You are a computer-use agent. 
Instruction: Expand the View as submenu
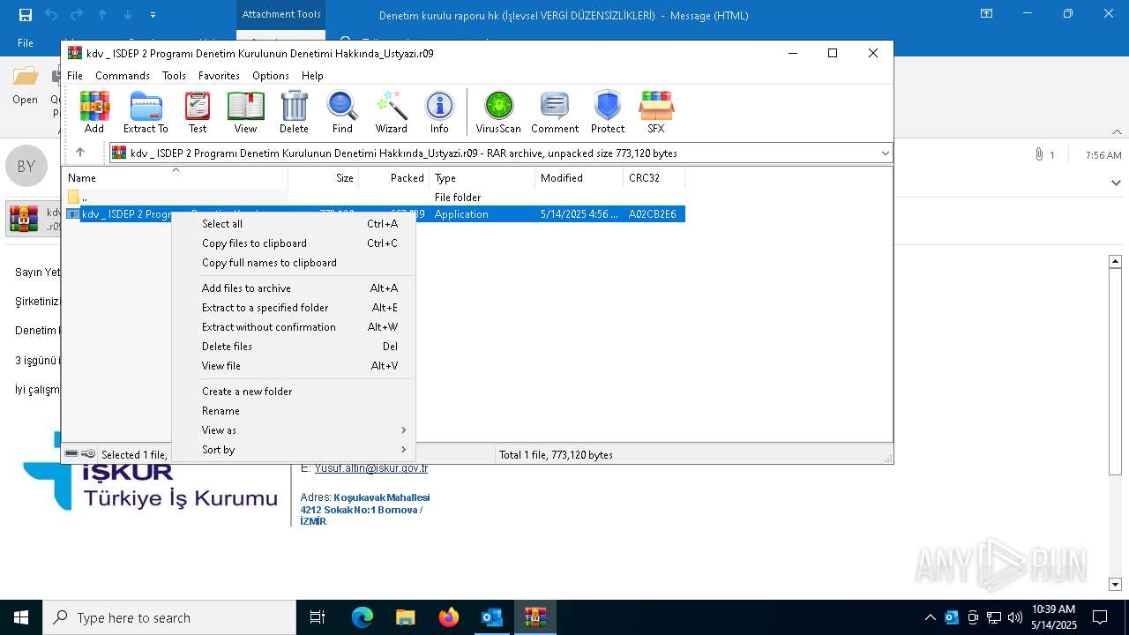coord(293,430)
